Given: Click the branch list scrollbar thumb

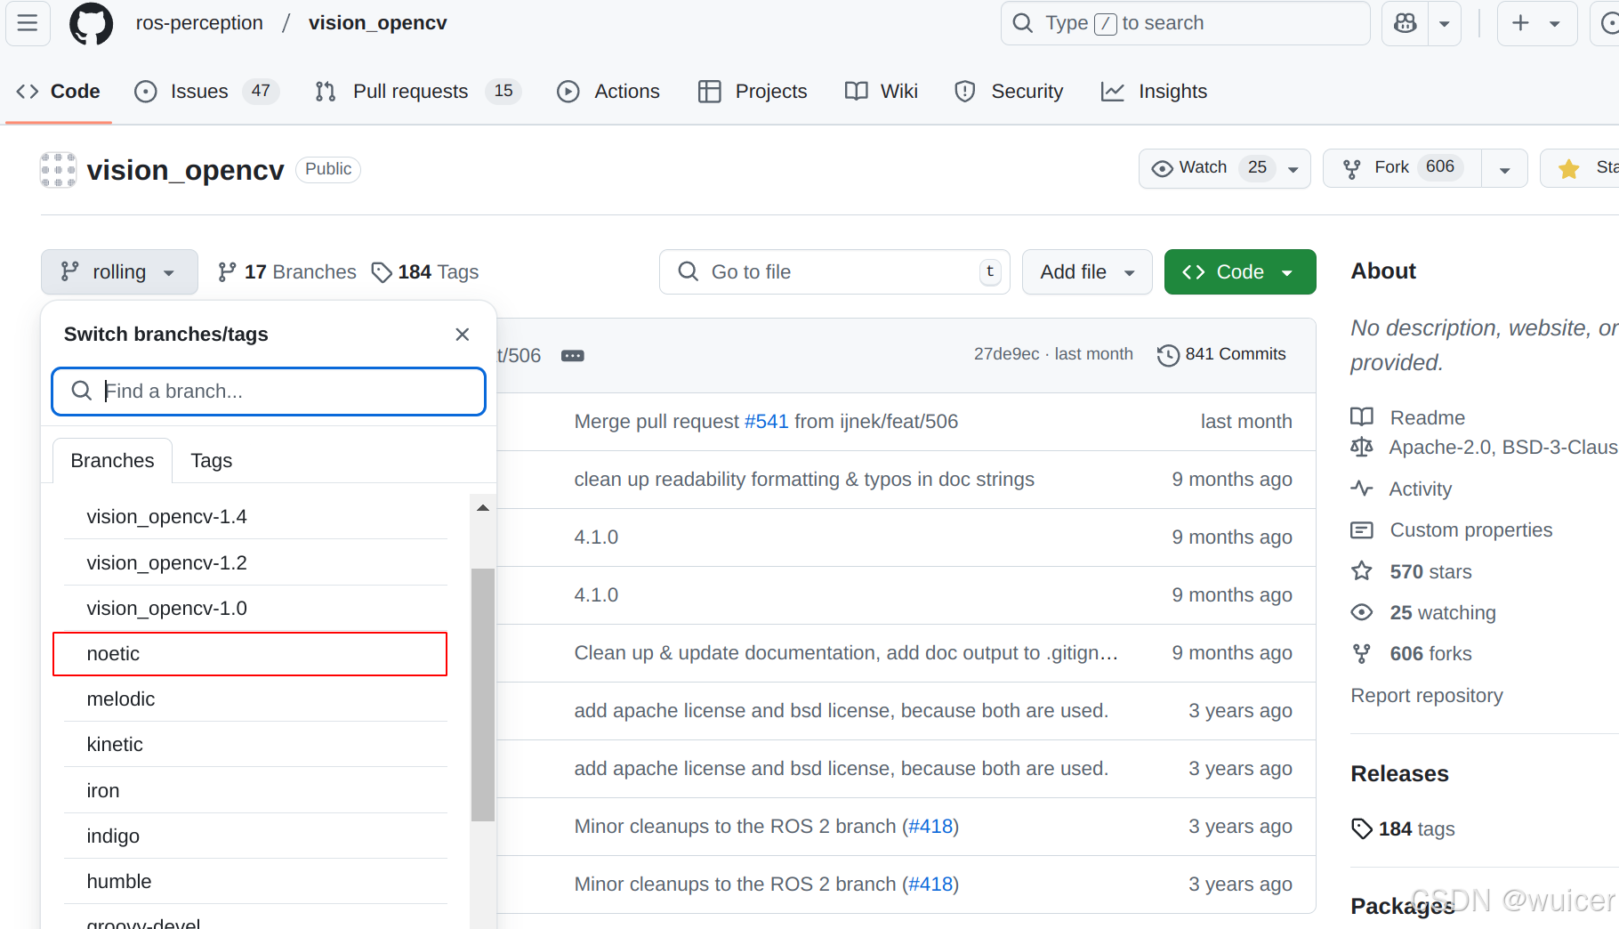Looking at the screenshot, I should coord(483,695).
